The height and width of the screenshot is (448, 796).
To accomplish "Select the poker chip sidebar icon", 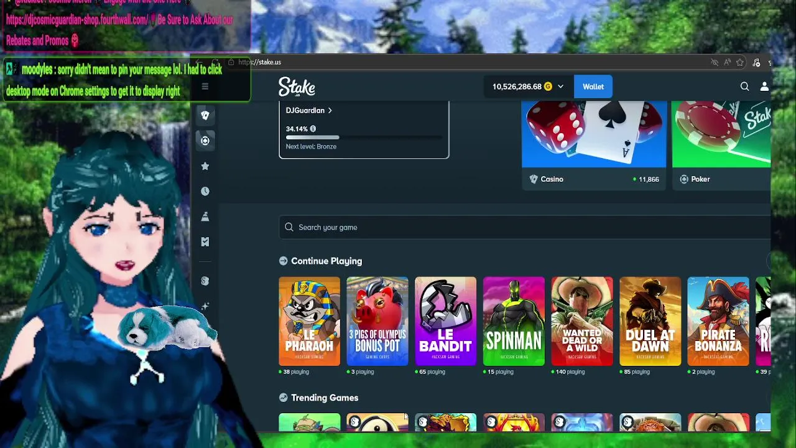I will 205,141.
